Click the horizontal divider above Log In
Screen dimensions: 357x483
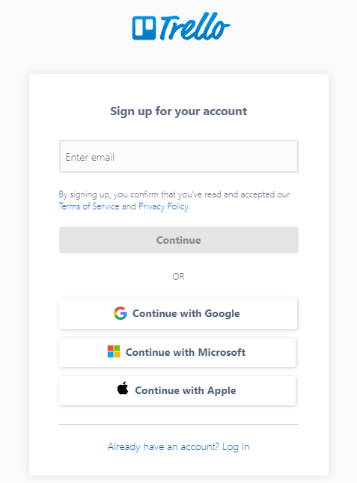click(179, 424)
